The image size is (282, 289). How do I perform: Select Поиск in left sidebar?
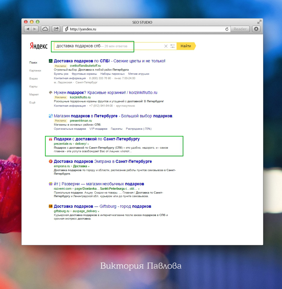pyautogui.click(x=33, y=63)
